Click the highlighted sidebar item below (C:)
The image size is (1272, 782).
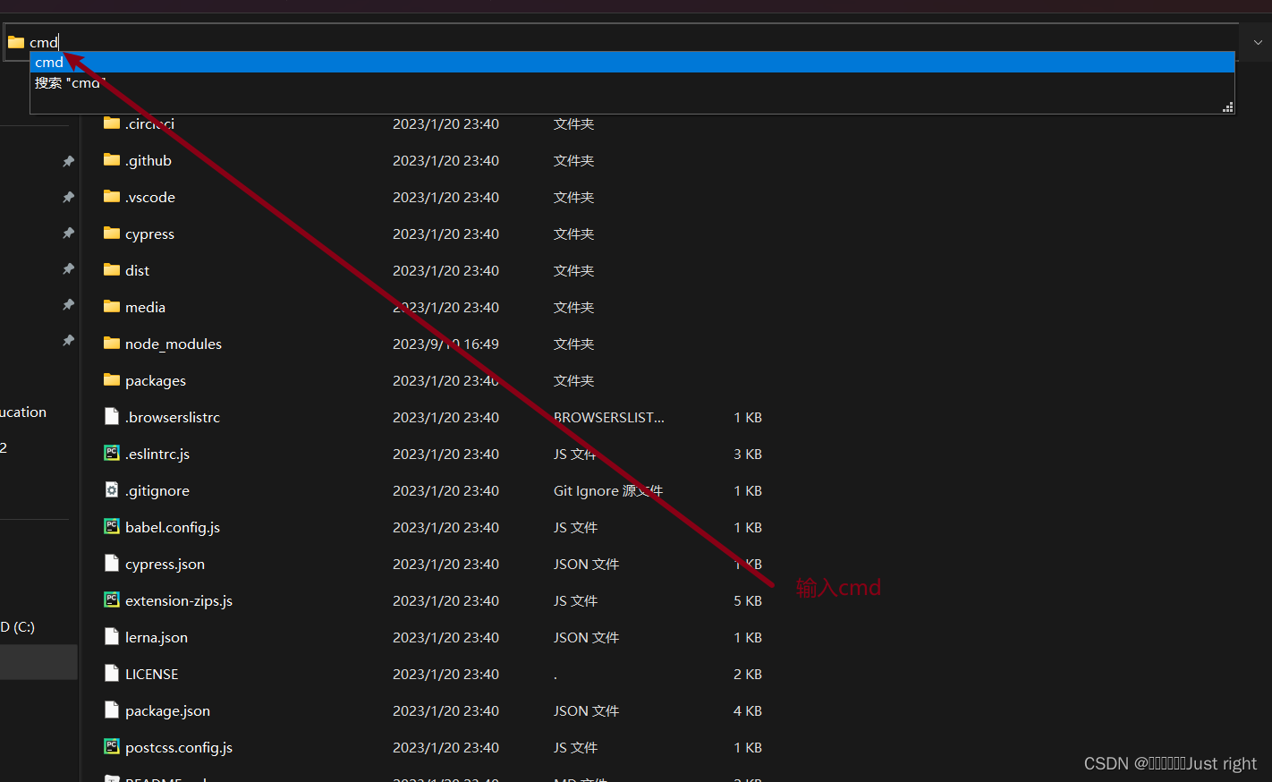(x=38, y=663)
